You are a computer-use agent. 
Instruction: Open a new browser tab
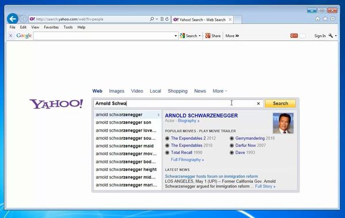(237, 20)
